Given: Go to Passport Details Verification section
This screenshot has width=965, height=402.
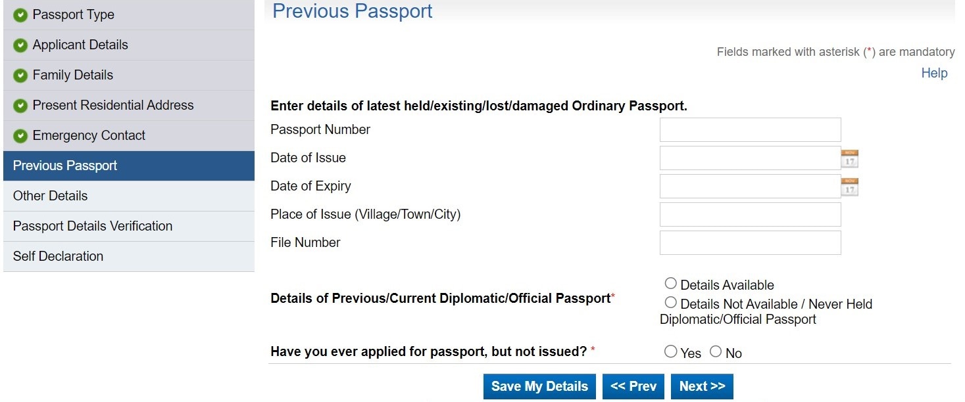Looking at the screenshot, I should pos(93,226).
